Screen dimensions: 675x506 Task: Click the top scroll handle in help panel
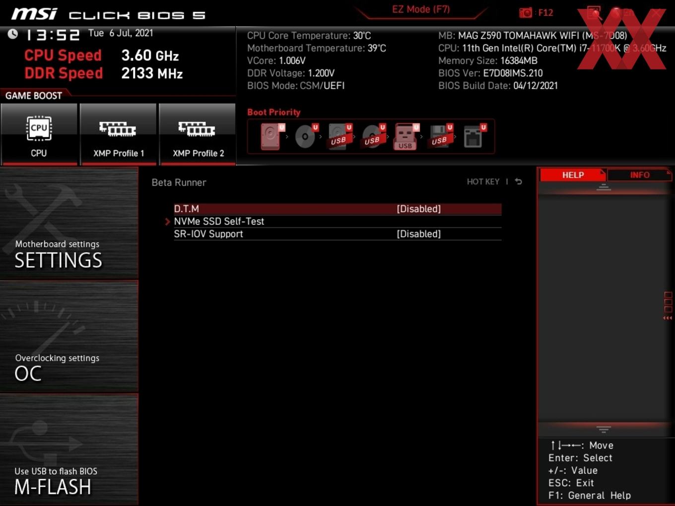click(x=604, y=187)
